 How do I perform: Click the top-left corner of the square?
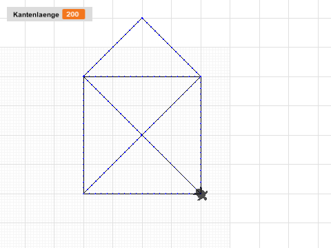tap(83, 76)
